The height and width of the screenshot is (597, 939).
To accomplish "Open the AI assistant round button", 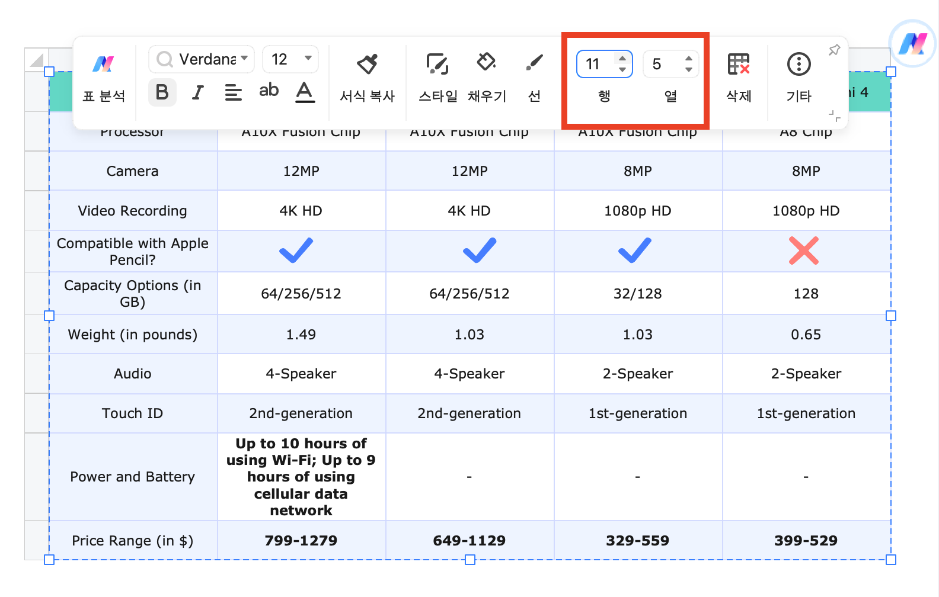I will tap(913, 44).
